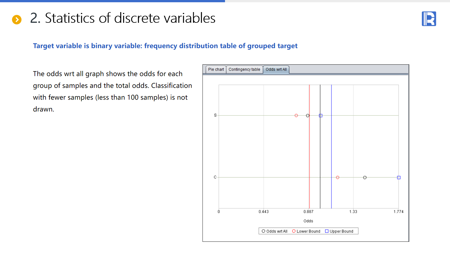
Task: Click the blue R logo icon
Action: (x=429, y=19)
